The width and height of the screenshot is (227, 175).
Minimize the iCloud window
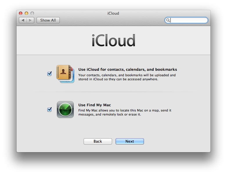tap(26, 13)
